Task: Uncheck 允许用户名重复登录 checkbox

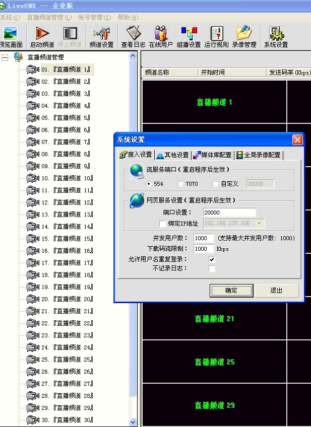Action: point(212,259)
